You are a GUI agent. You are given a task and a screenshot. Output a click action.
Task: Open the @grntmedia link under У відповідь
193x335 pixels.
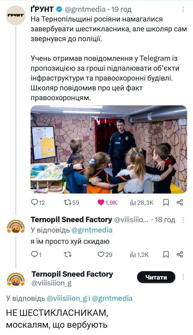[x=92, y=230]
